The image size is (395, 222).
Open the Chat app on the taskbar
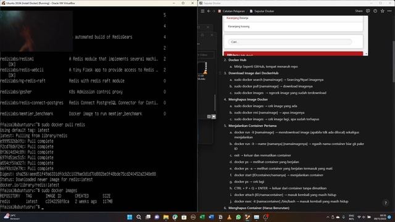pos(157,217)
